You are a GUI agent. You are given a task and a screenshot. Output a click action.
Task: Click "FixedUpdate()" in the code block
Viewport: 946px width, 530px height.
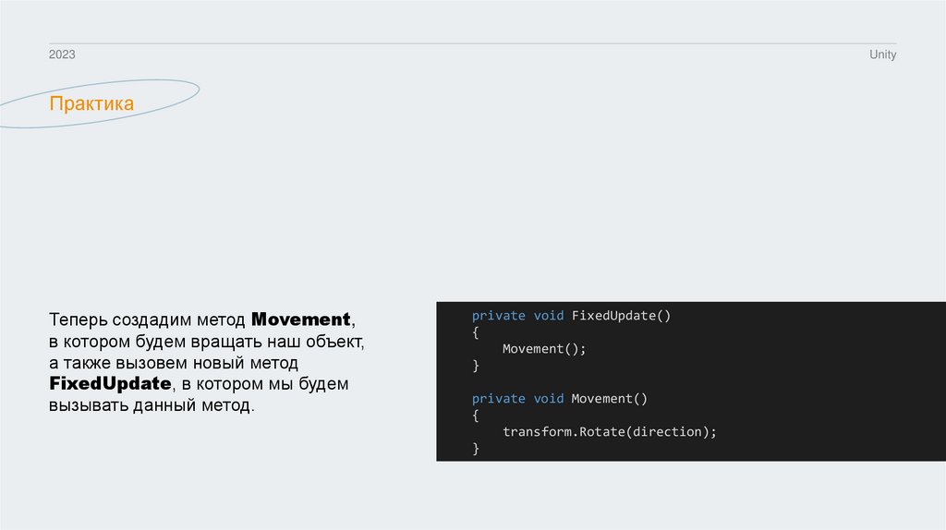pyautogui.click(x=621, y=316)
